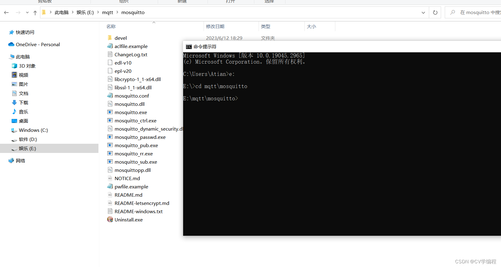
Task: Click the mosquitto_ctrl.exe file icon
Action: 110,121
